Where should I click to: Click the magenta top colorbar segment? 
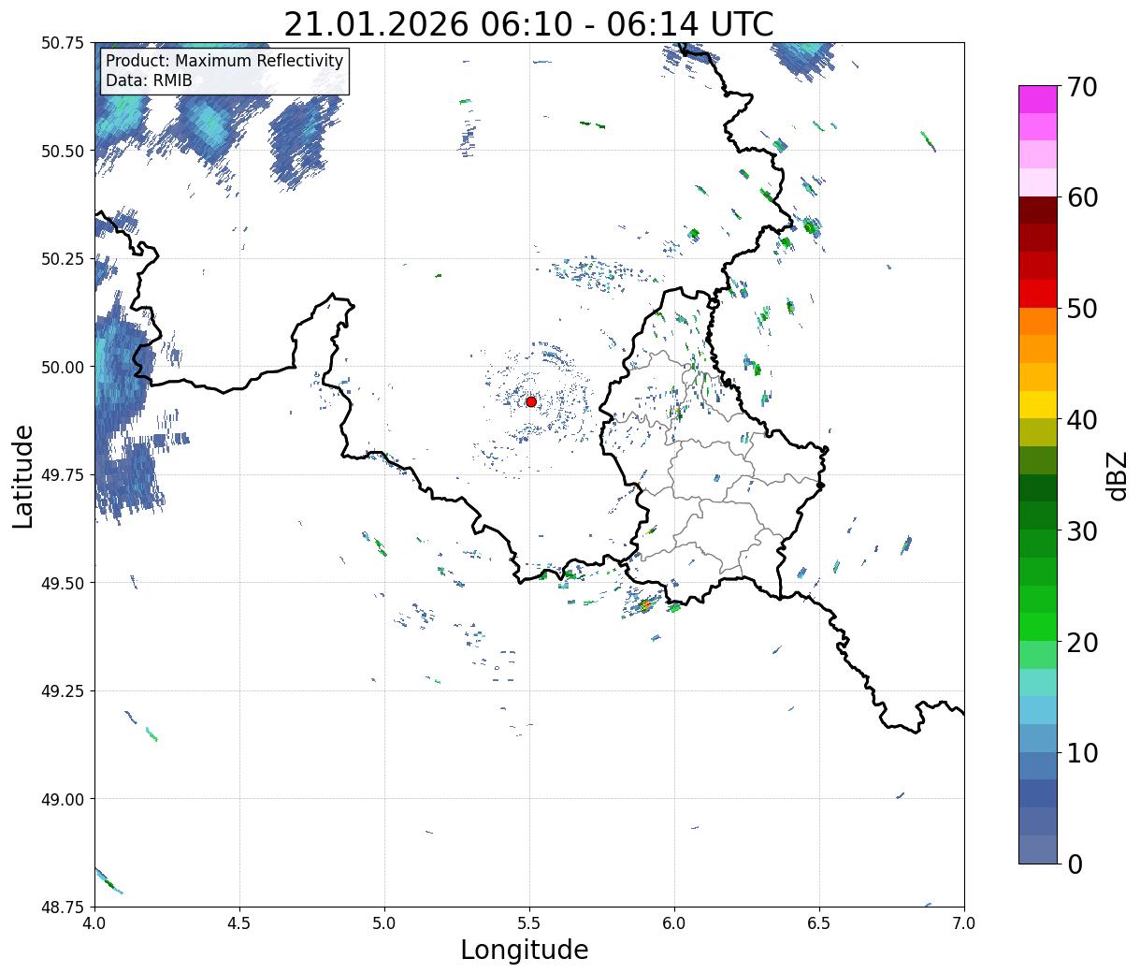pos(1038,99)
